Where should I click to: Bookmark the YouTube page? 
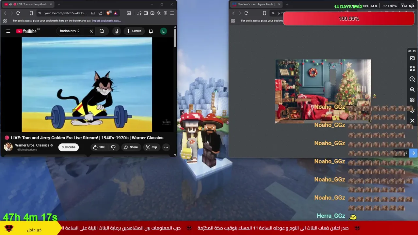pos(31,13)
